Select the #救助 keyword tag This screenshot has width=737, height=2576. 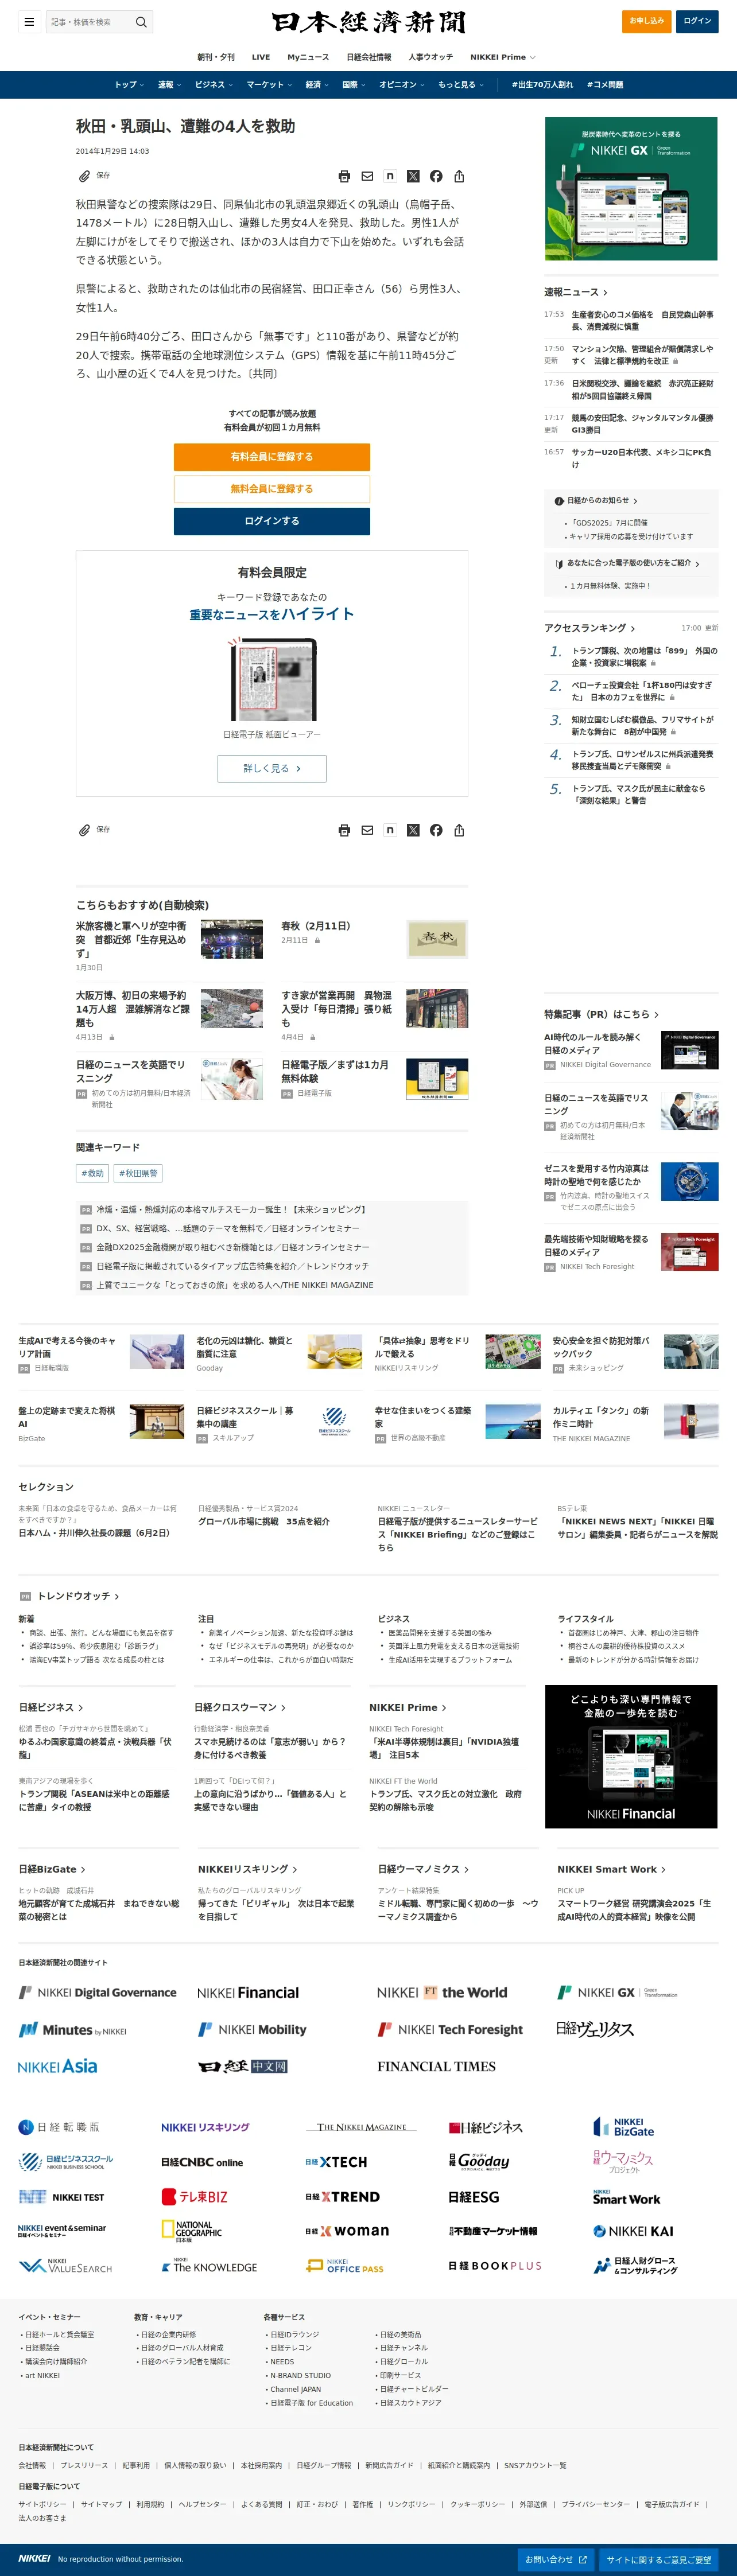pyautogui.click(x=93, y=1173)
